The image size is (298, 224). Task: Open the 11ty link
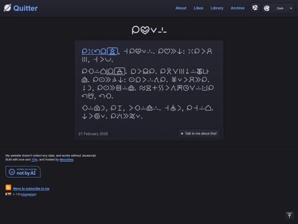coord(34,160)
